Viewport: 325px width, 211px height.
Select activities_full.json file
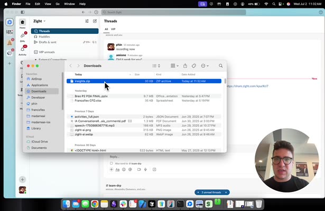point(144,117)
